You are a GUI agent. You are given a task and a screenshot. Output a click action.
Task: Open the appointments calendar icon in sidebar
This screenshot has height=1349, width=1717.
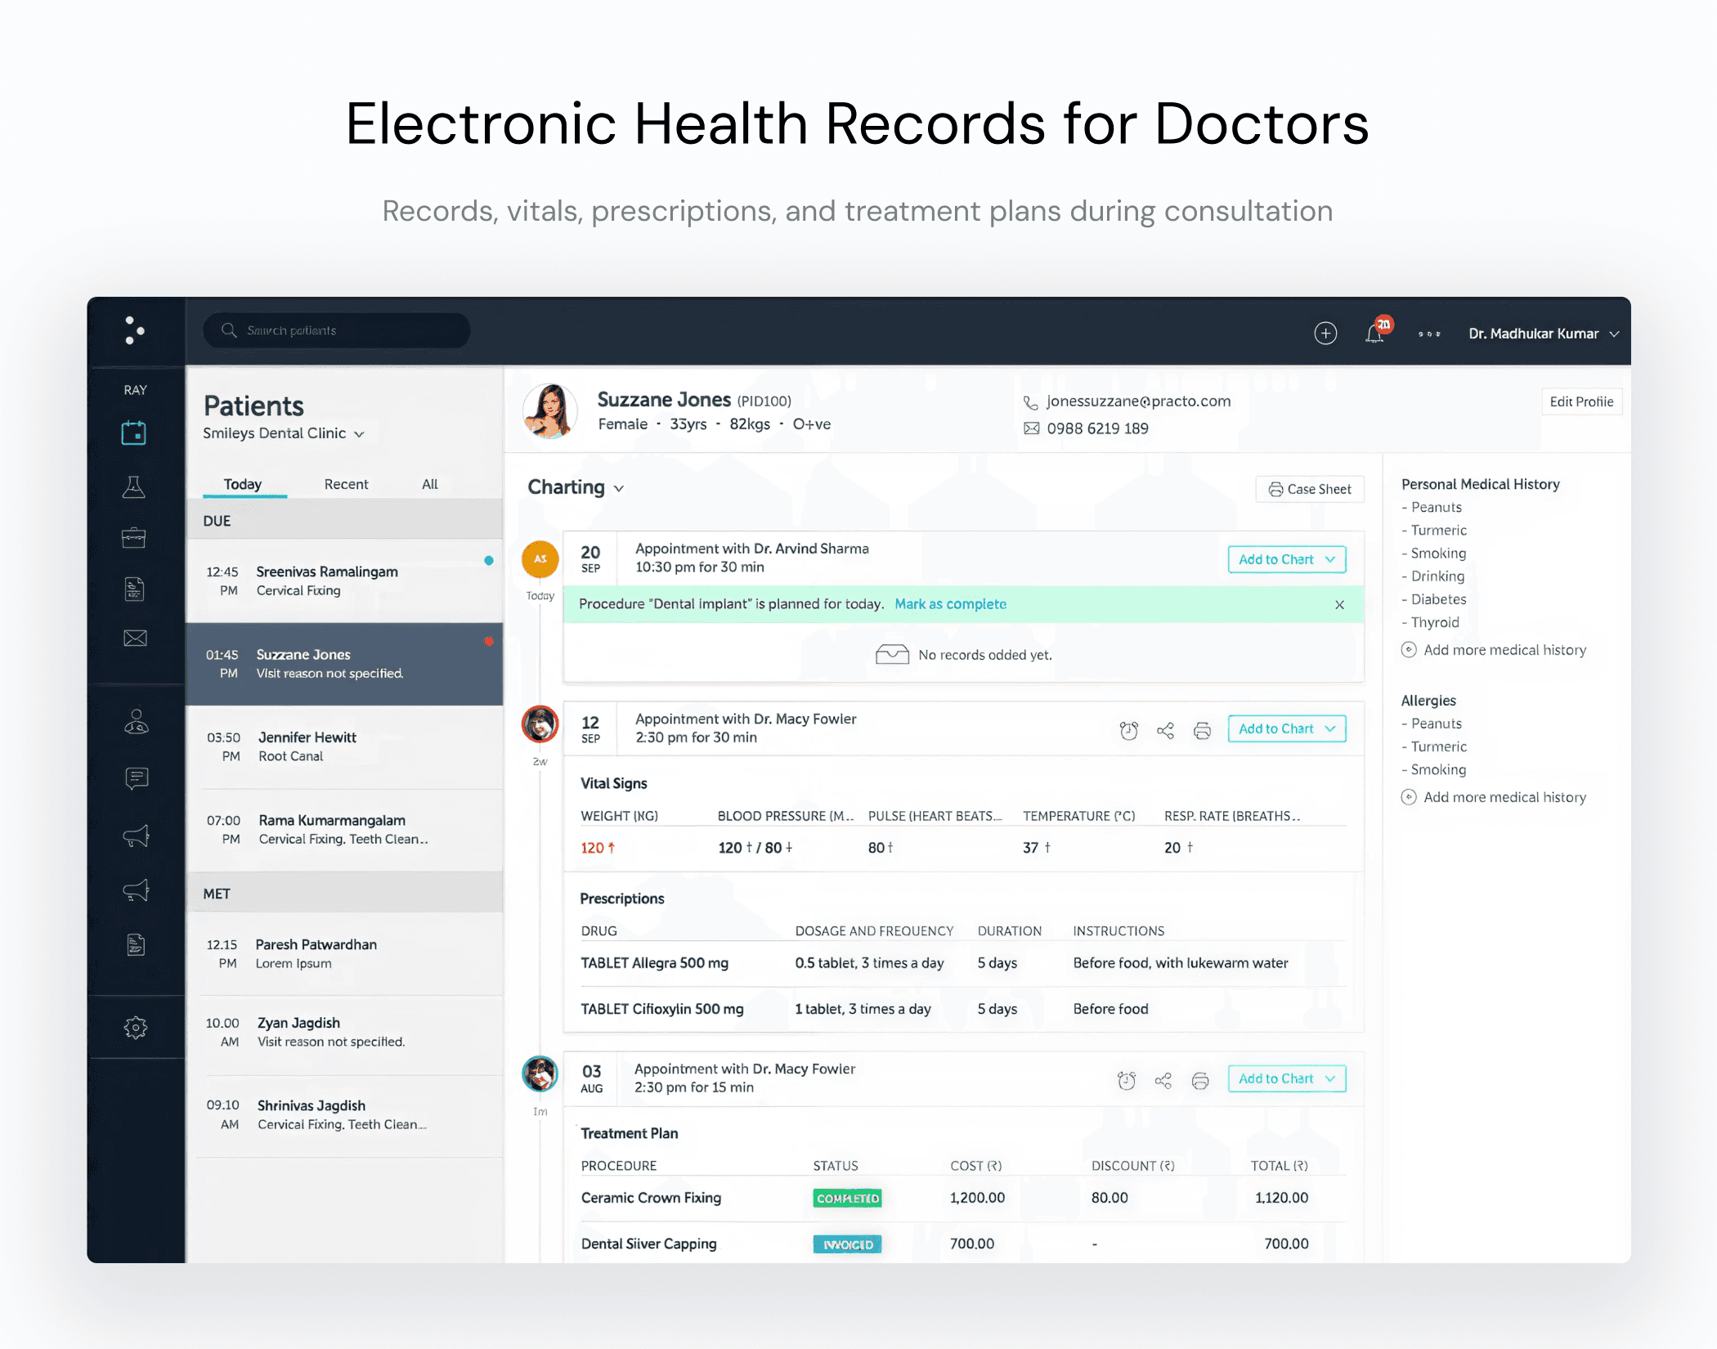tap(136, 432)
